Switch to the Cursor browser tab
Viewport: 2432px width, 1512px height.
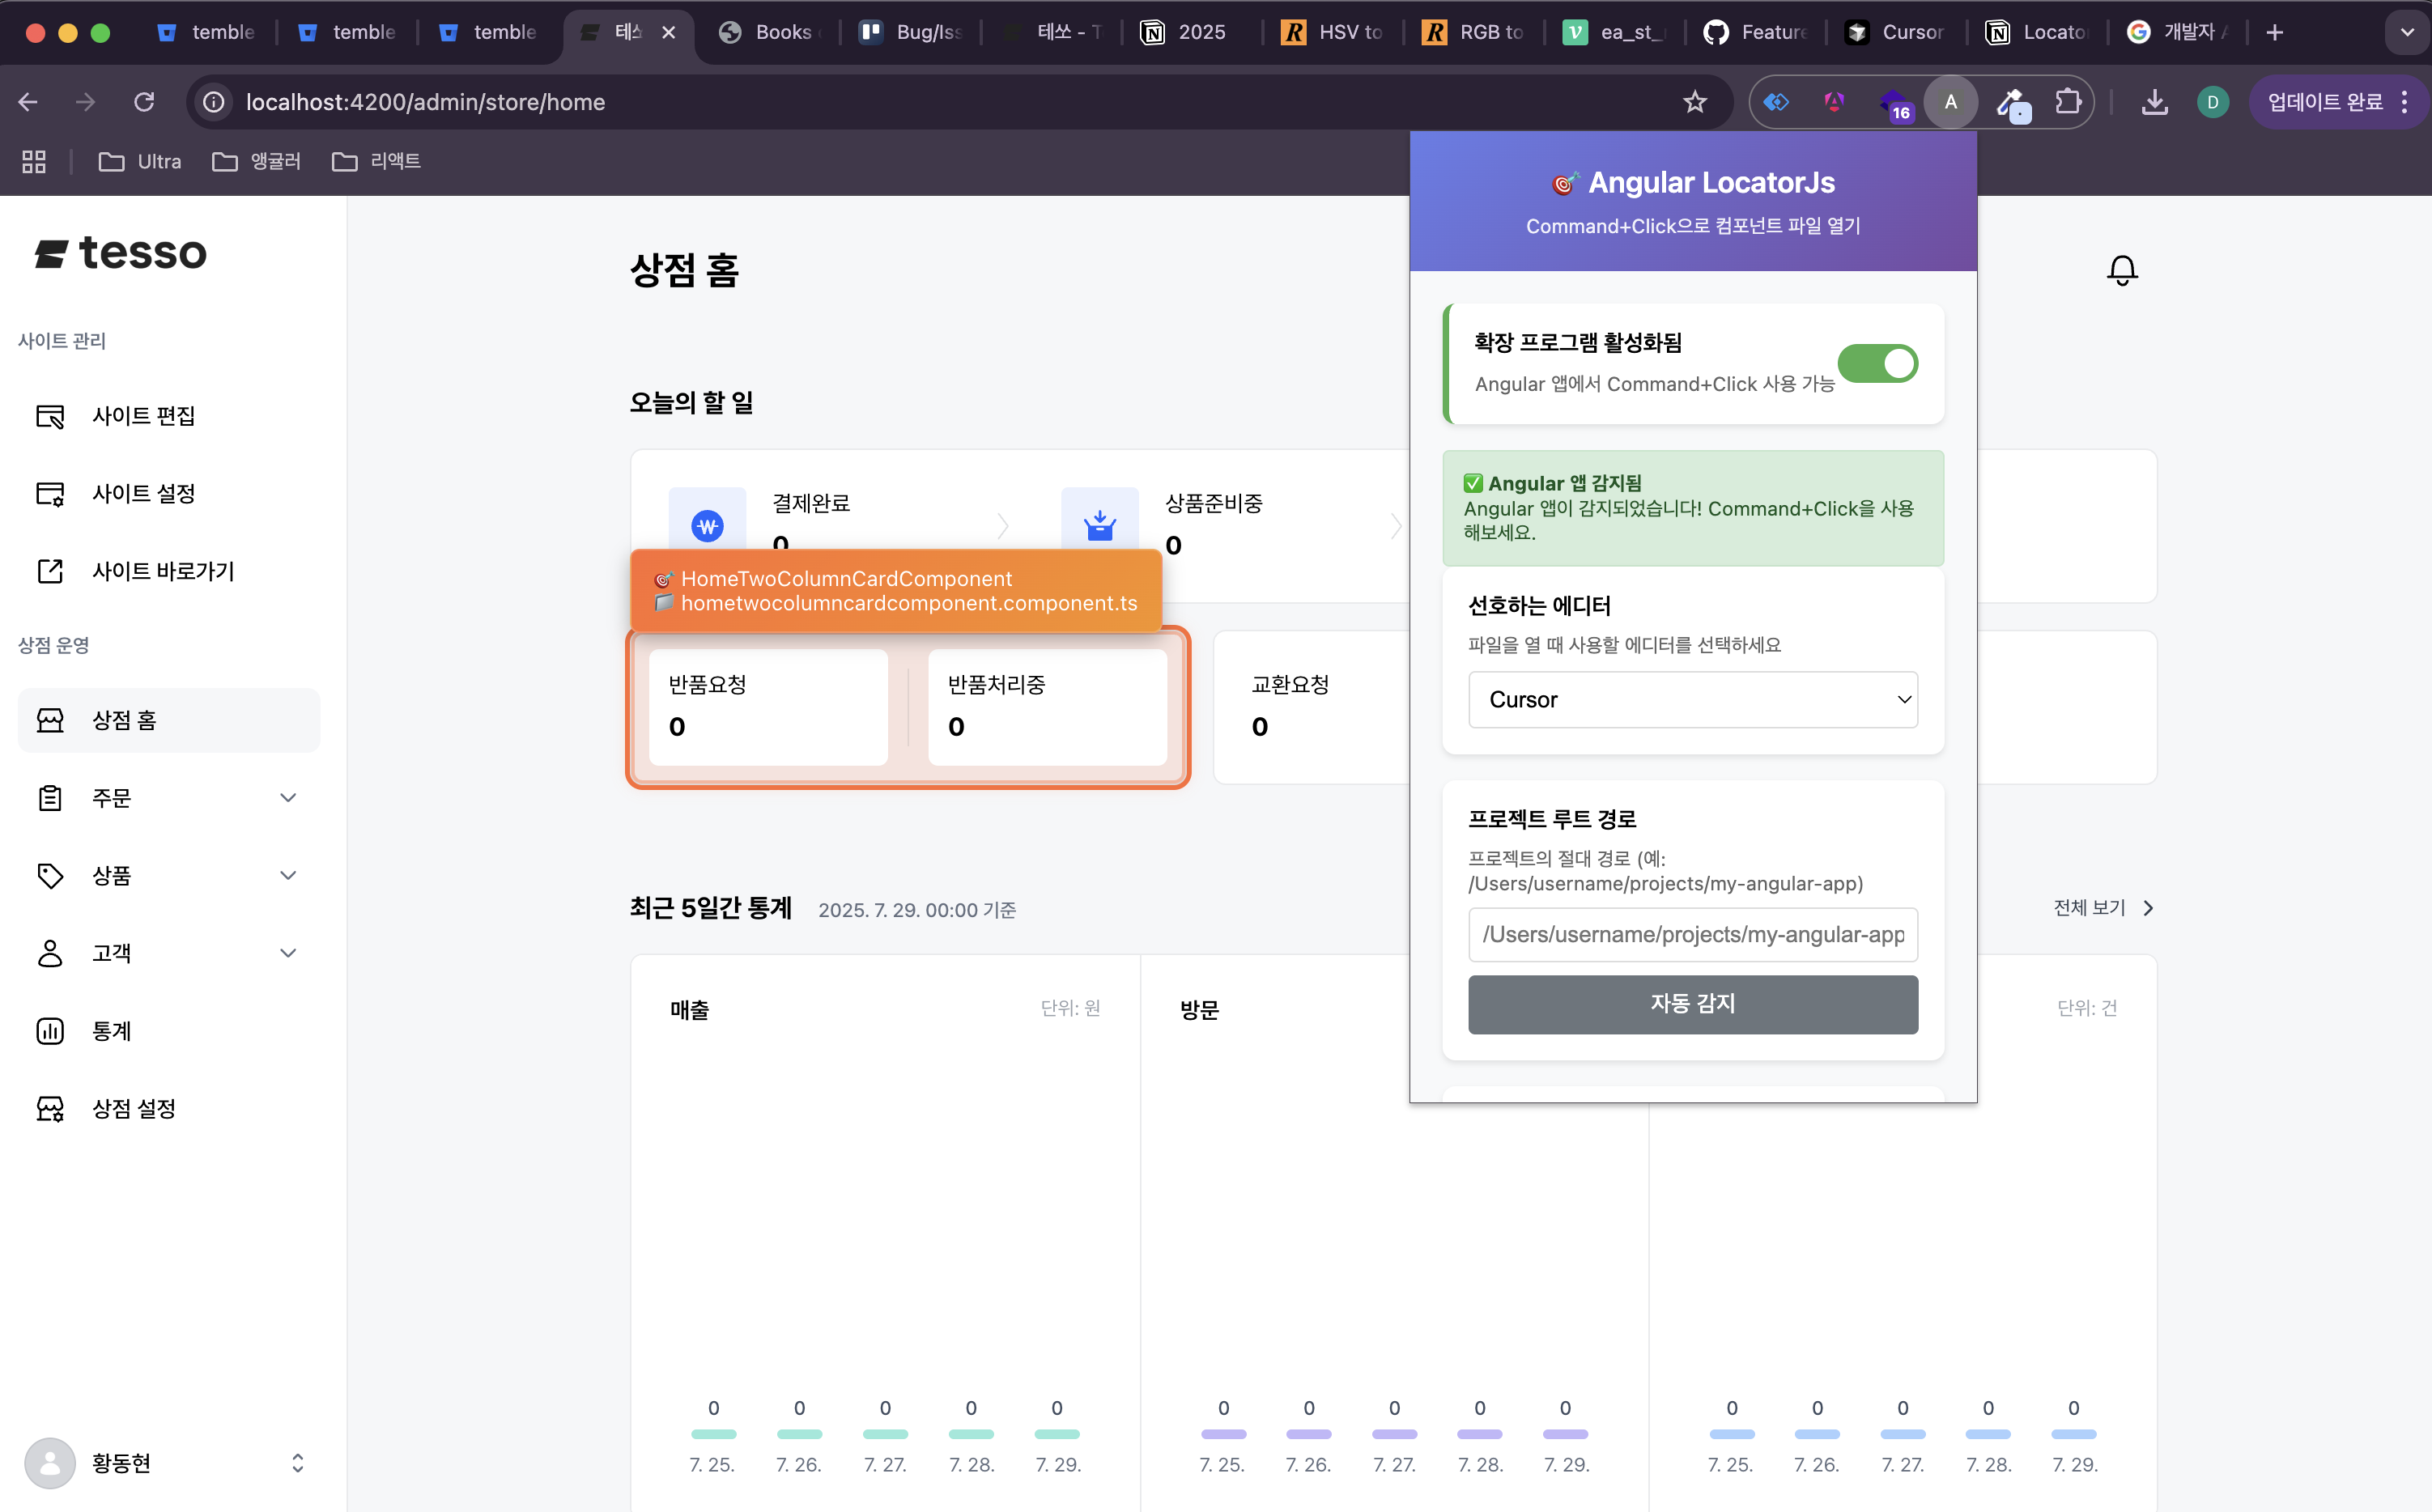[1895, 32]
